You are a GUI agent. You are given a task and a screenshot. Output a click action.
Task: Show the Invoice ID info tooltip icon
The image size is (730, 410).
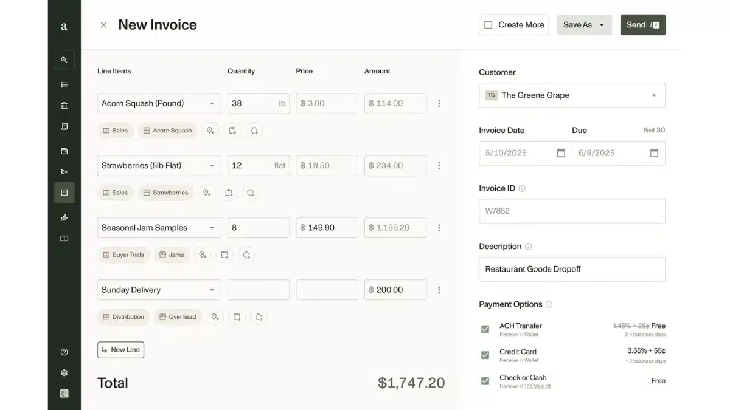click(522, 188)
